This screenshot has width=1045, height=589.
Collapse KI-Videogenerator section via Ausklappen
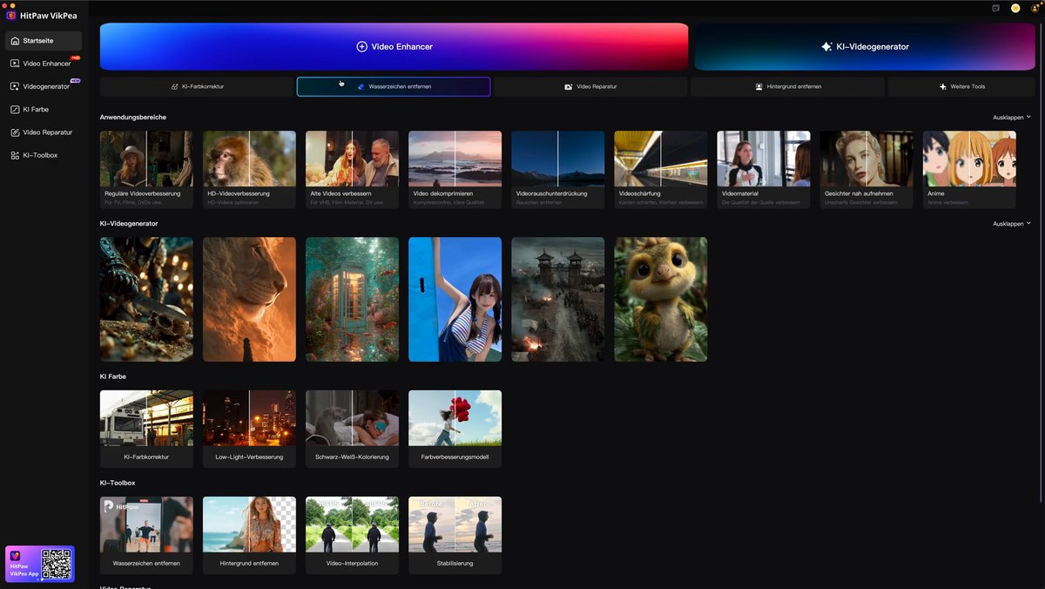[x=1011, y=224]
